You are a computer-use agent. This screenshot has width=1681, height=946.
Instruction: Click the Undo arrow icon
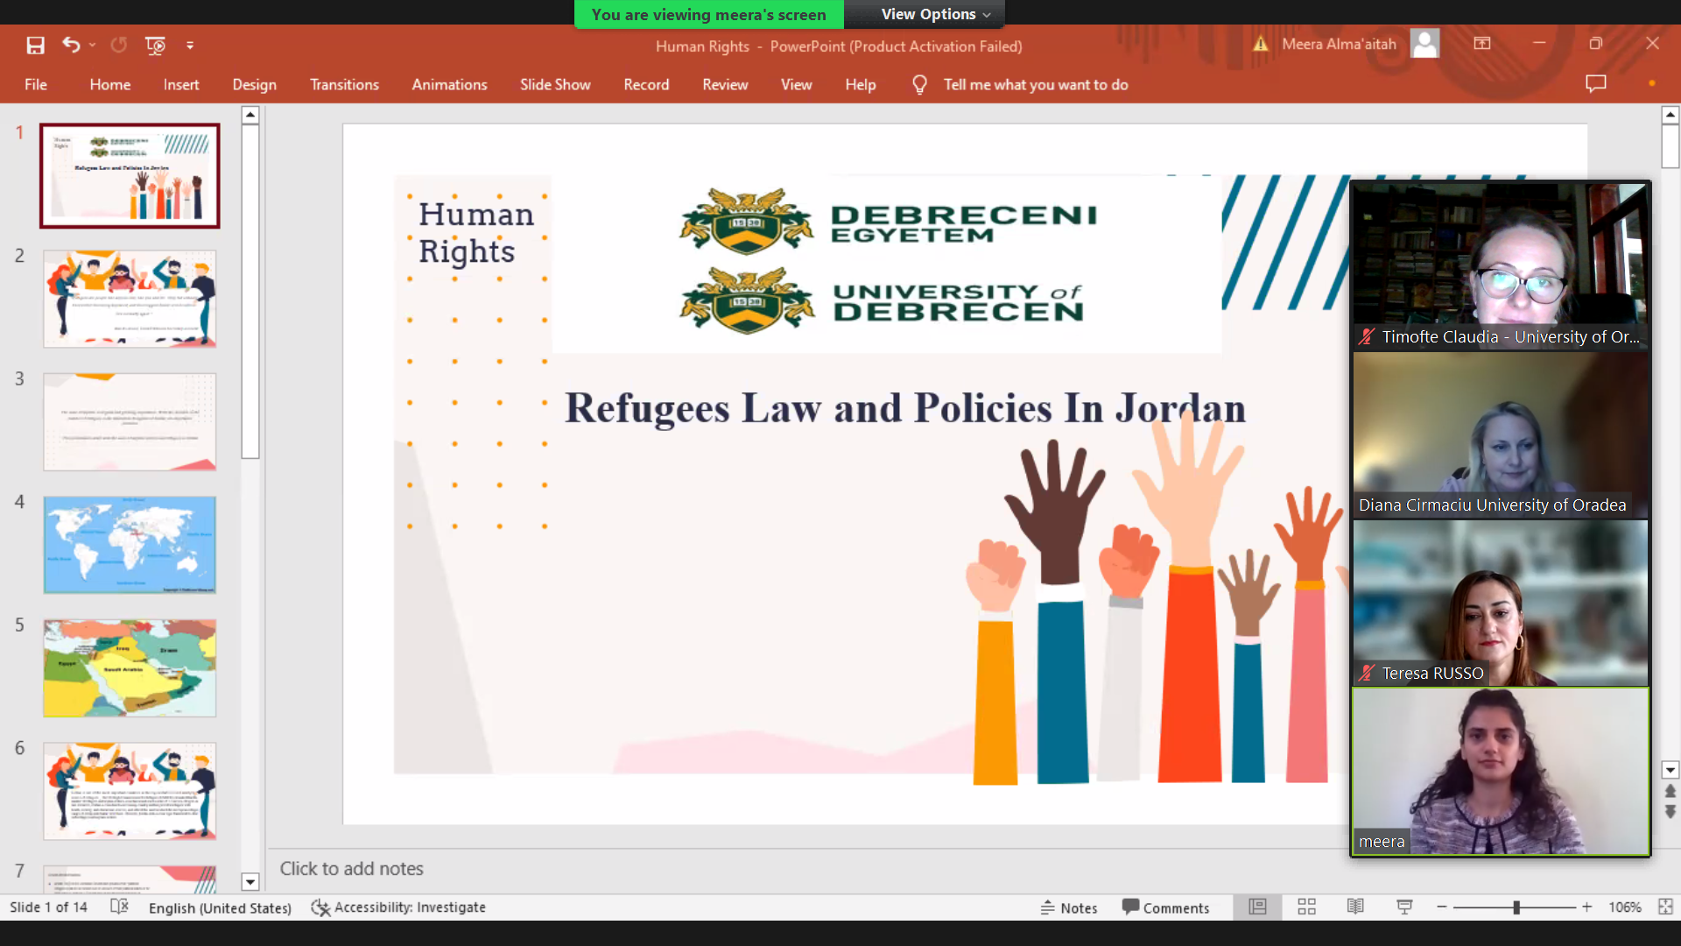pos(71,46)
